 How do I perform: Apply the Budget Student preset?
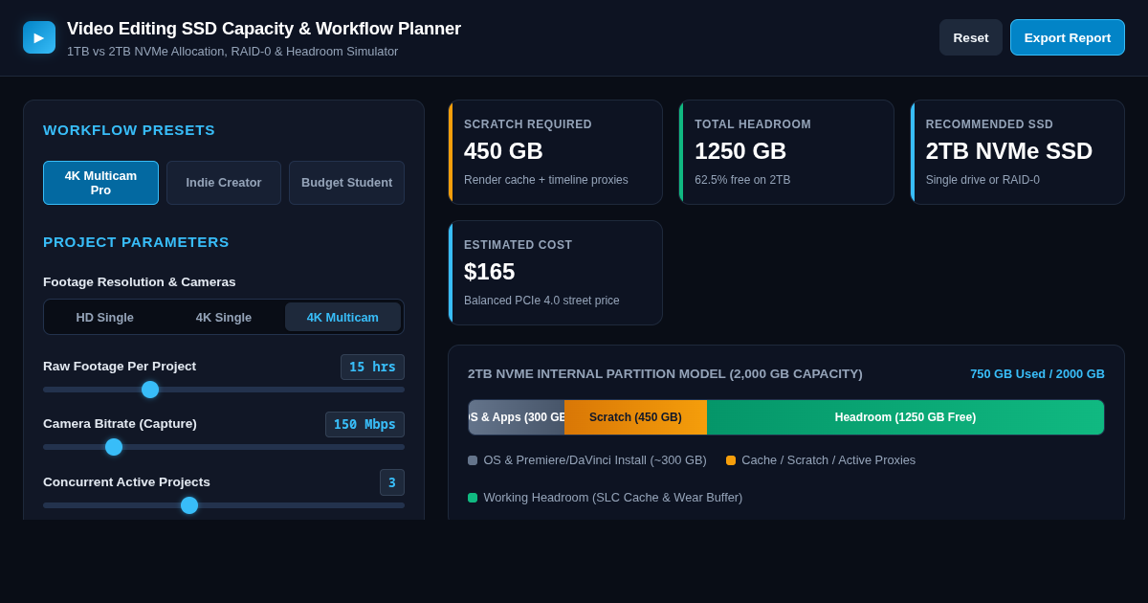[346, 183]
